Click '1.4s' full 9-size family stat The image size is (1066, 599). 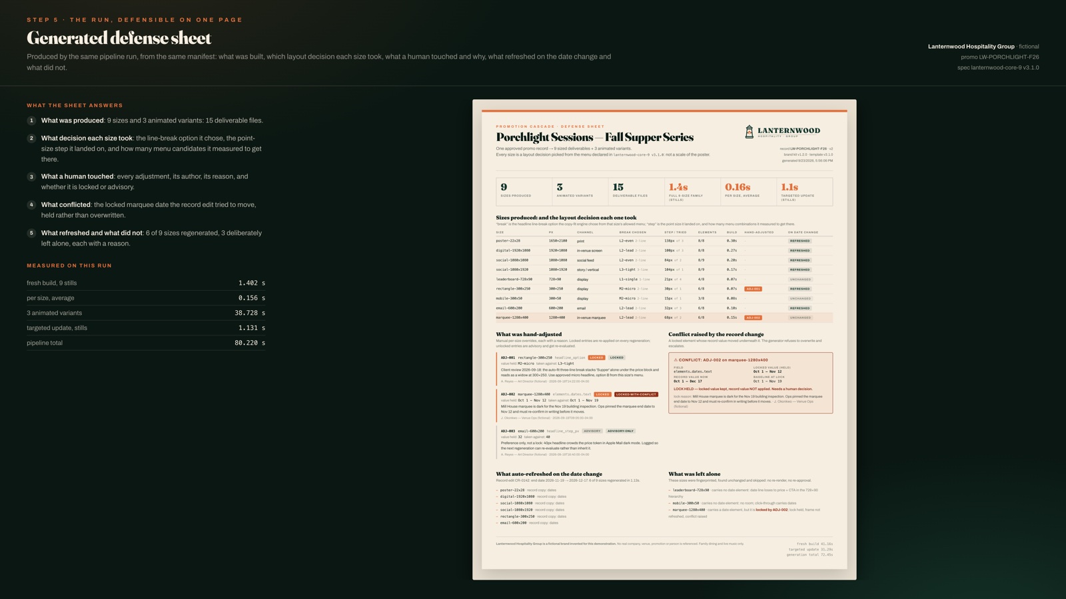coord(678,187)
